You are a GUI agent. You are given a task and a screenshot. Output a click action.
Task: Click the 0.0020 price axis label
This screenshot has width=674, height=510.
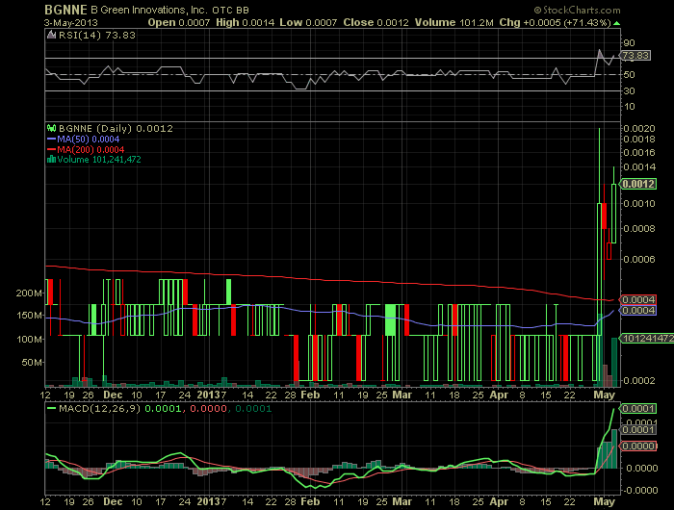coord(639,128)
